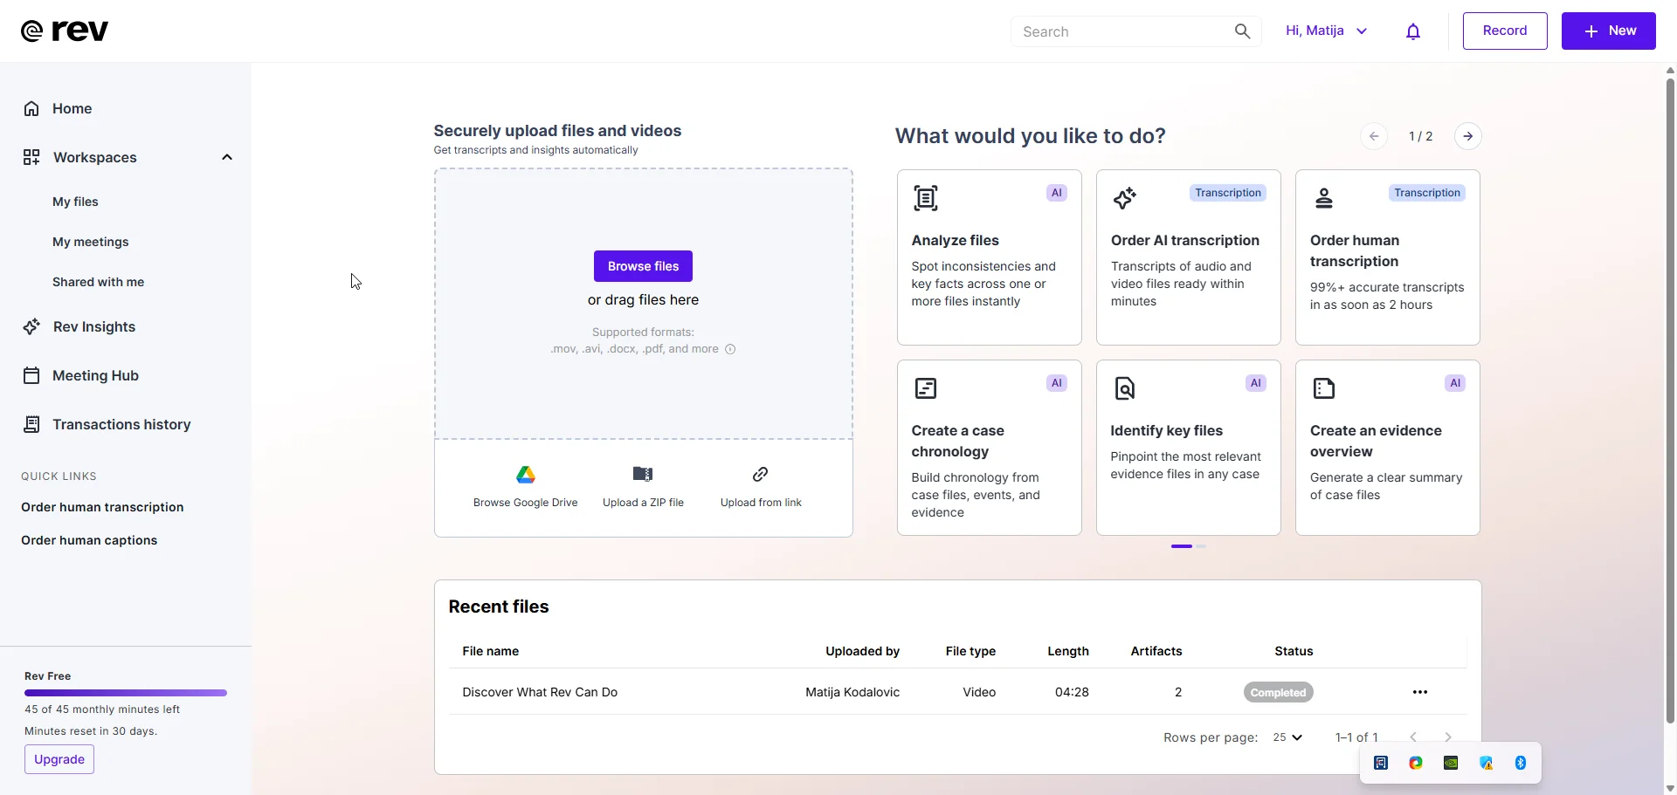Click the Bluetooth tray icon
The image size is (1677, 795).
(1521, 763)
